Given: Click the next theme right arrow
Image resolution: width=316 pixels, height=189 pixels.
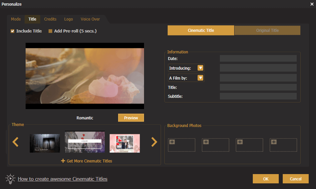Looking at the screenshot, I should tap(154, 142).
